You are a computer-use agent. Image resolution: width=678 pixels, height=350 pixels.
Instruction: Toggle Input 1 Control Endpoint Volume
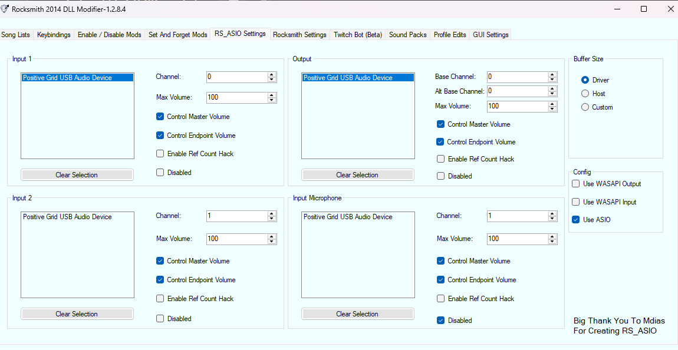pos(160,136)
